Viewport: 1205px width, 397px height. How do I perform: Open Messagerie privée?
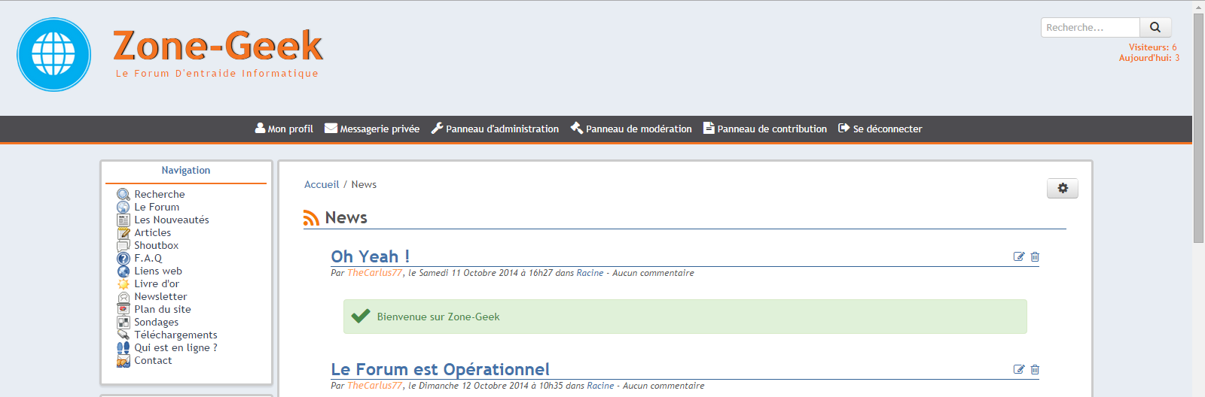[x=372, y=129]
